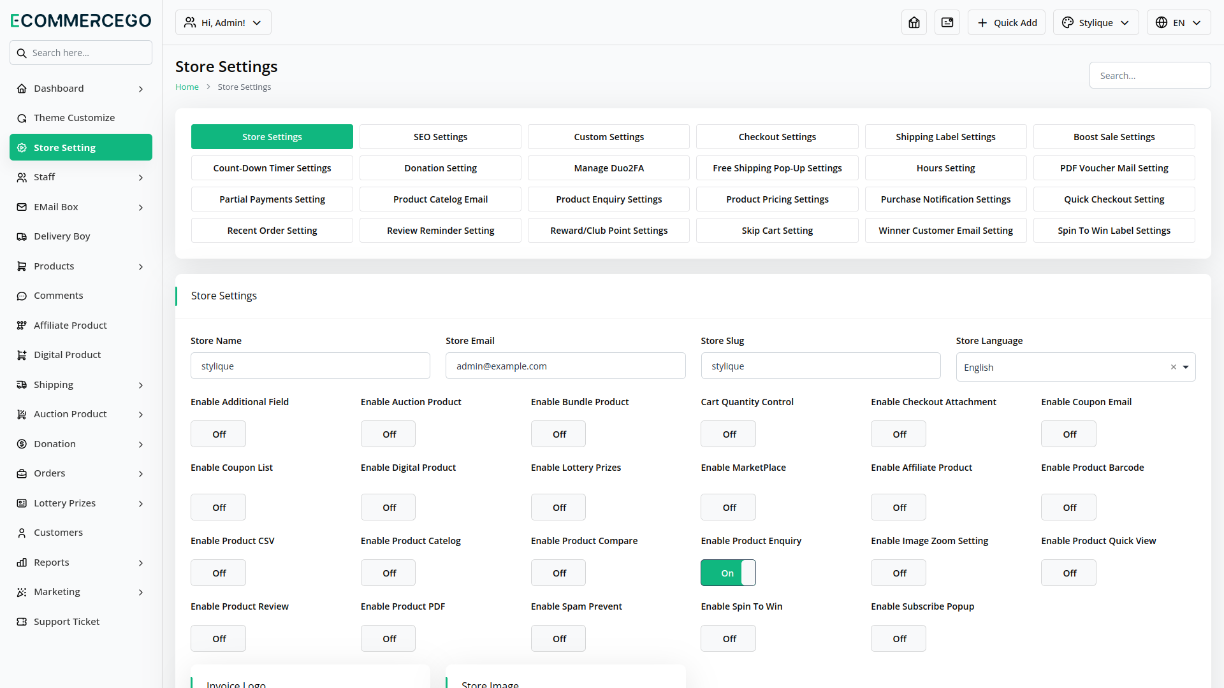Image resolution: width=1224 pixels, height=688 pixels.
Task: Click the Support Ticket icon
Action: coord(22,622)
